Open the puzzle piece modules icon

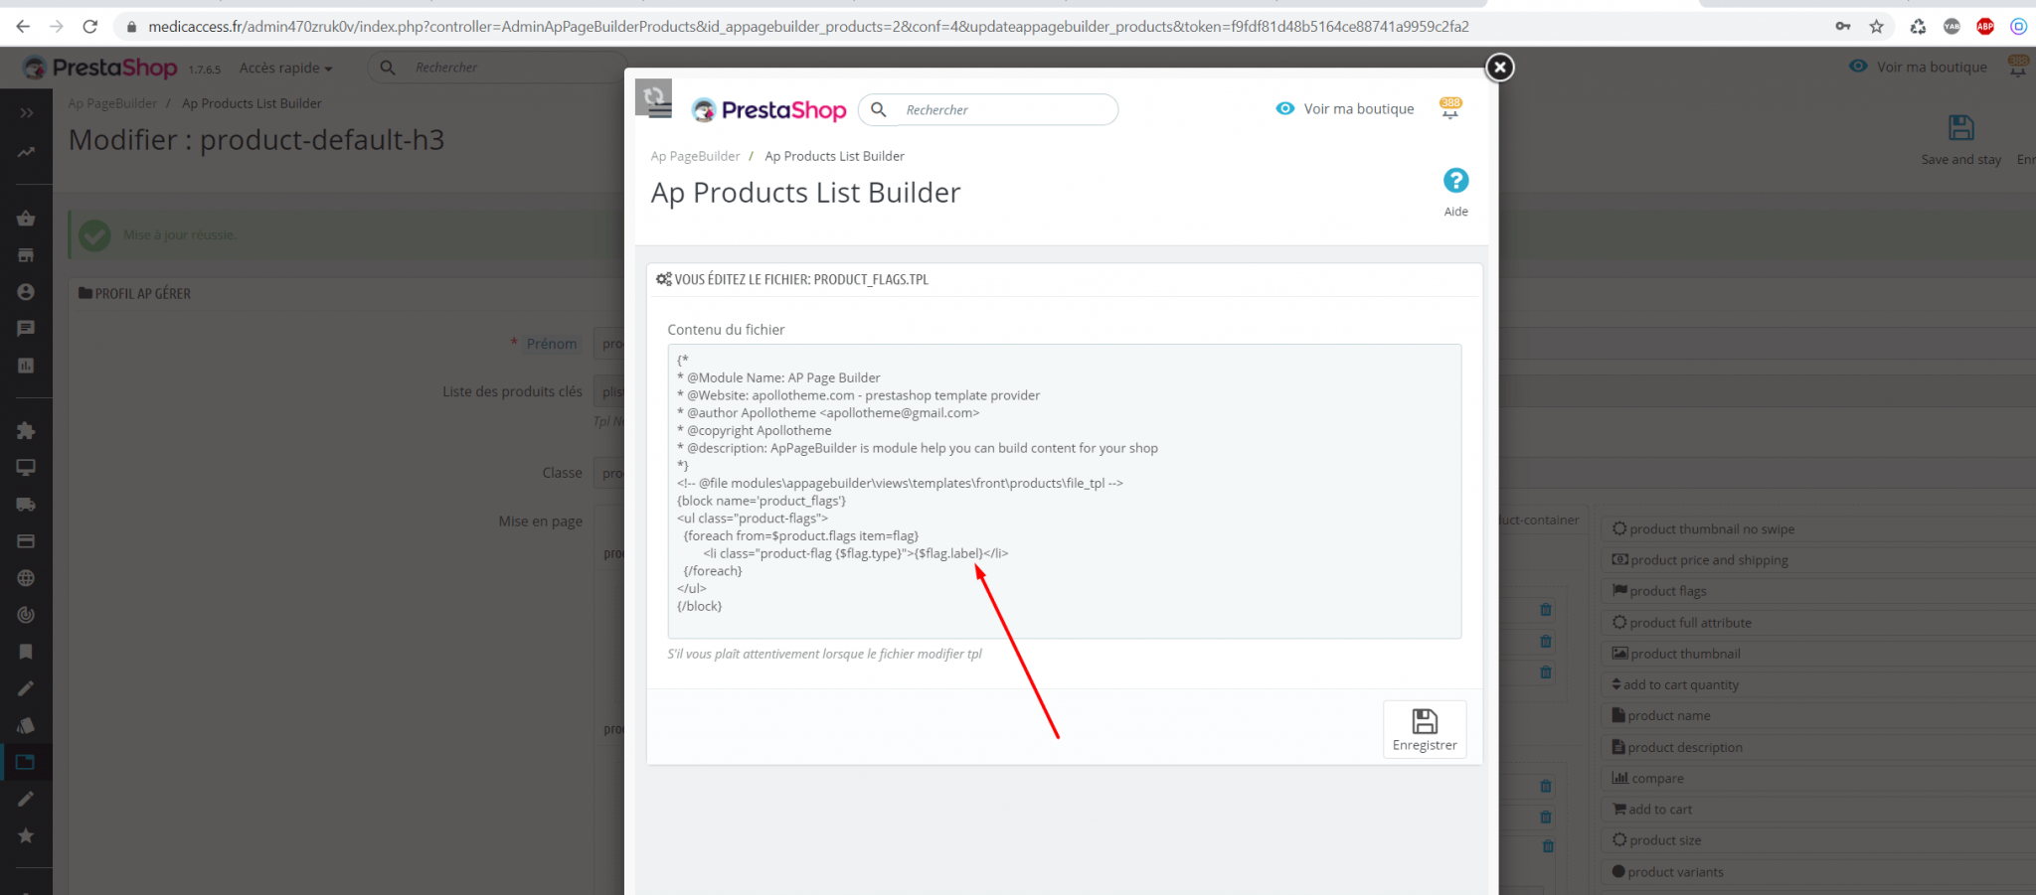[x=26, y=430]
